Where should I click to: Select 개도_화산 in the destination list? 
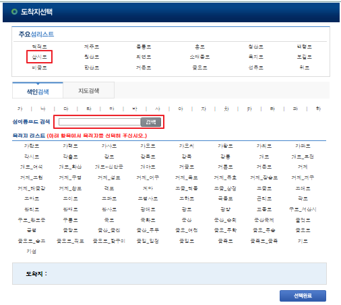[x=70, y=167]
